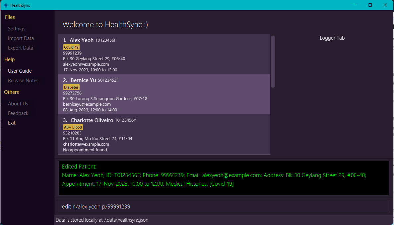Click address Blk 30 Geylang Street 29
The width and height of the screenshot is (394, 225).
[x=94, y=59]
